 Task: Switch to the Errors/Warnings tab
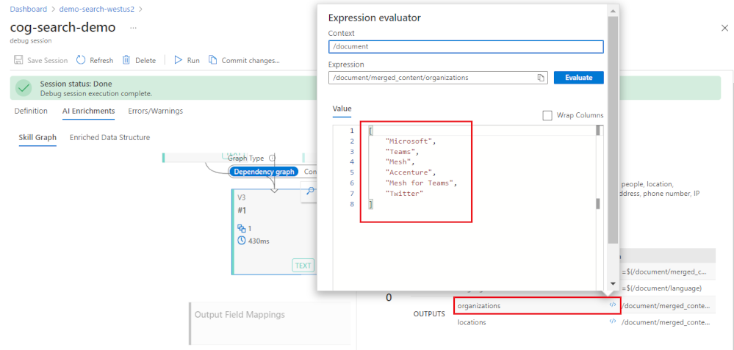point(155,111)
